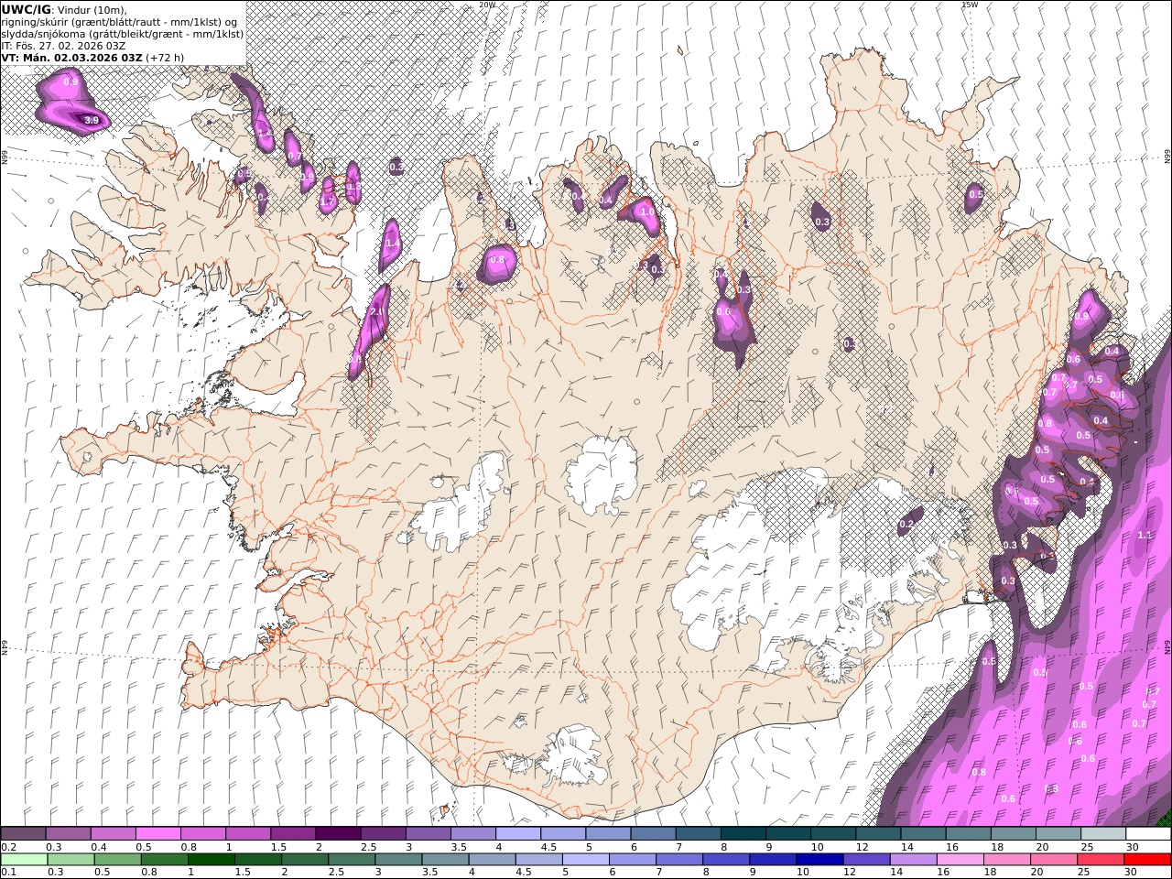1172x879 pixels.
Task: Click the "2.0" snowfall value label
Action: tap(375, 312)
